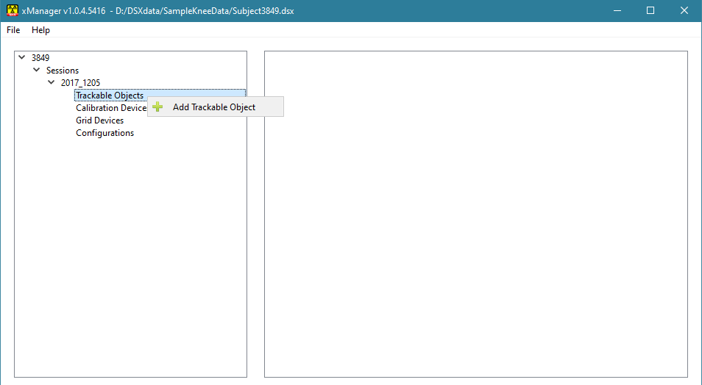Screen dimensions: 702x385
Task: Open the Help menu
Action: coord(41,30)
